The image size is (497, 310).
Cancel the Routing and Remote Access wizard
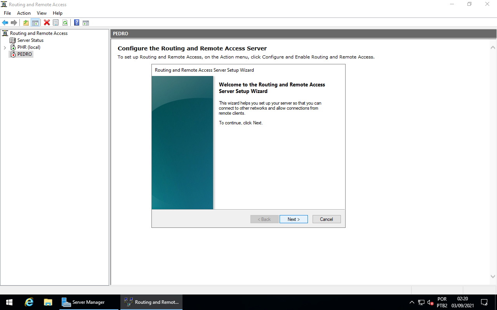coord(327,219)
